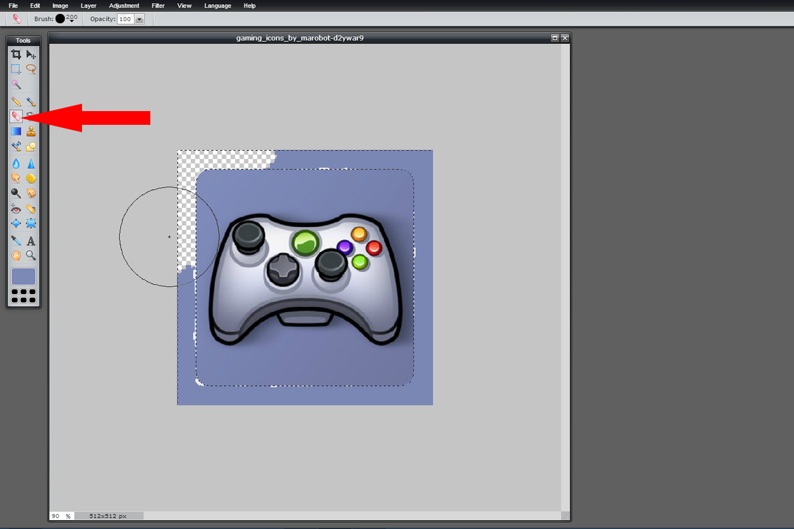Select the Eraser tool in Tools panel
This screenshot has height=529, width=794.
[16, 116]
